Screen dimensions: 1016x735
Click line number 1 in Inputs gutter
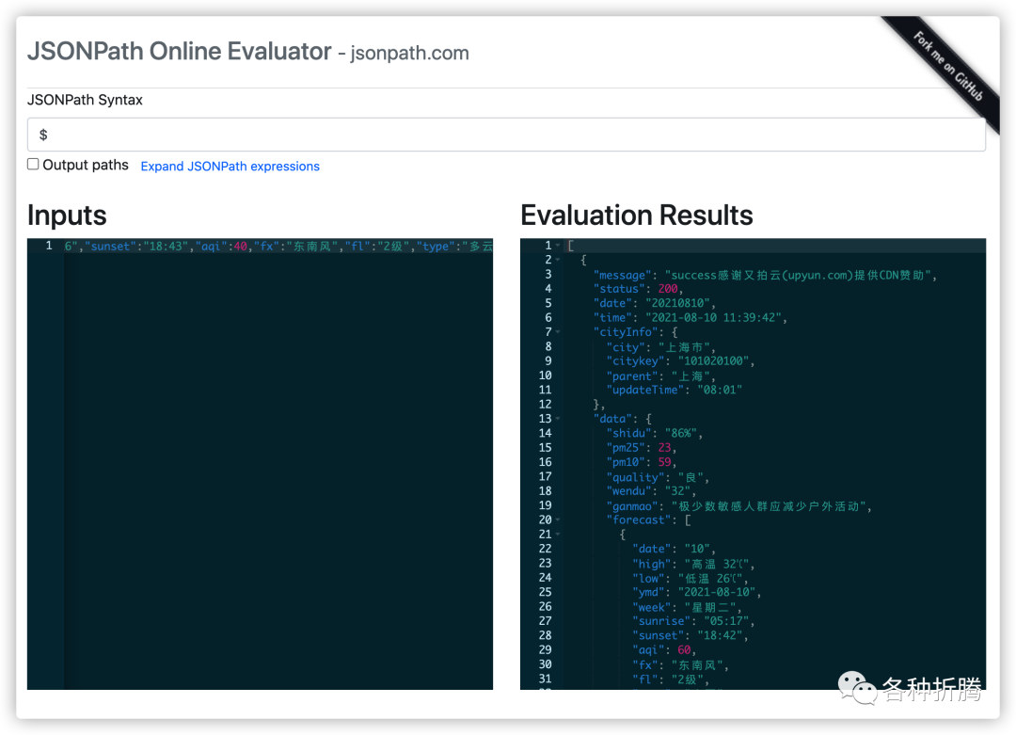[49, 246]
